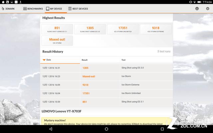This screenshot has width=213, height=133.
Task: Open the 851 Sling Shot ES 3.1 card
Action: pyautogui.click(x=57, y=29)
